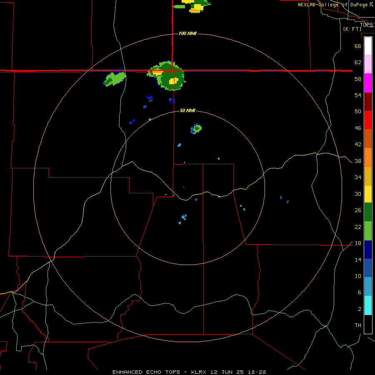Click the legend value "62"
375x375 pixels.
click(358, 62)
